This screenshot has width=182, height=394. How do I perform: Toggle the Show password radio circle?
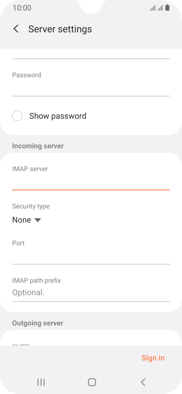pos(17,116)
